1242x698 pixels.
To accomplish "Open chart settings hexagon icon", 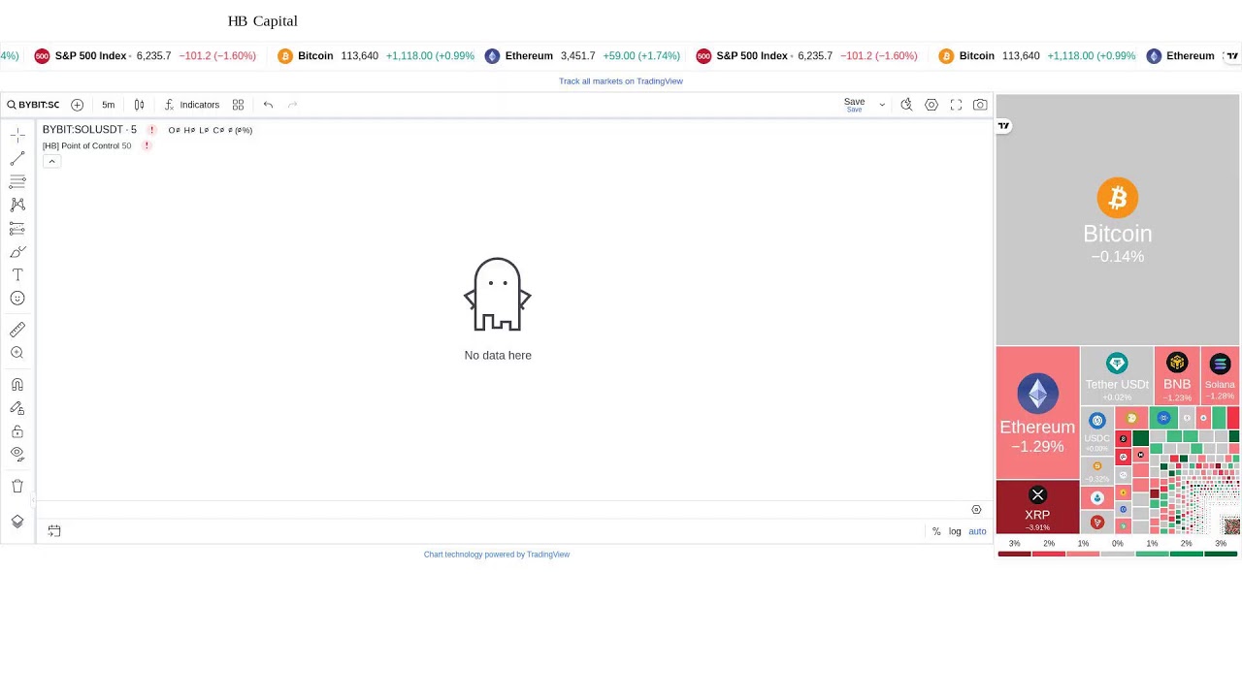I will click(x=931, y=105).
